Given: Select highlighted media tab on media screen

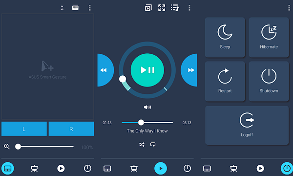Looking at the screenshot, I should (x=161, y=168).
